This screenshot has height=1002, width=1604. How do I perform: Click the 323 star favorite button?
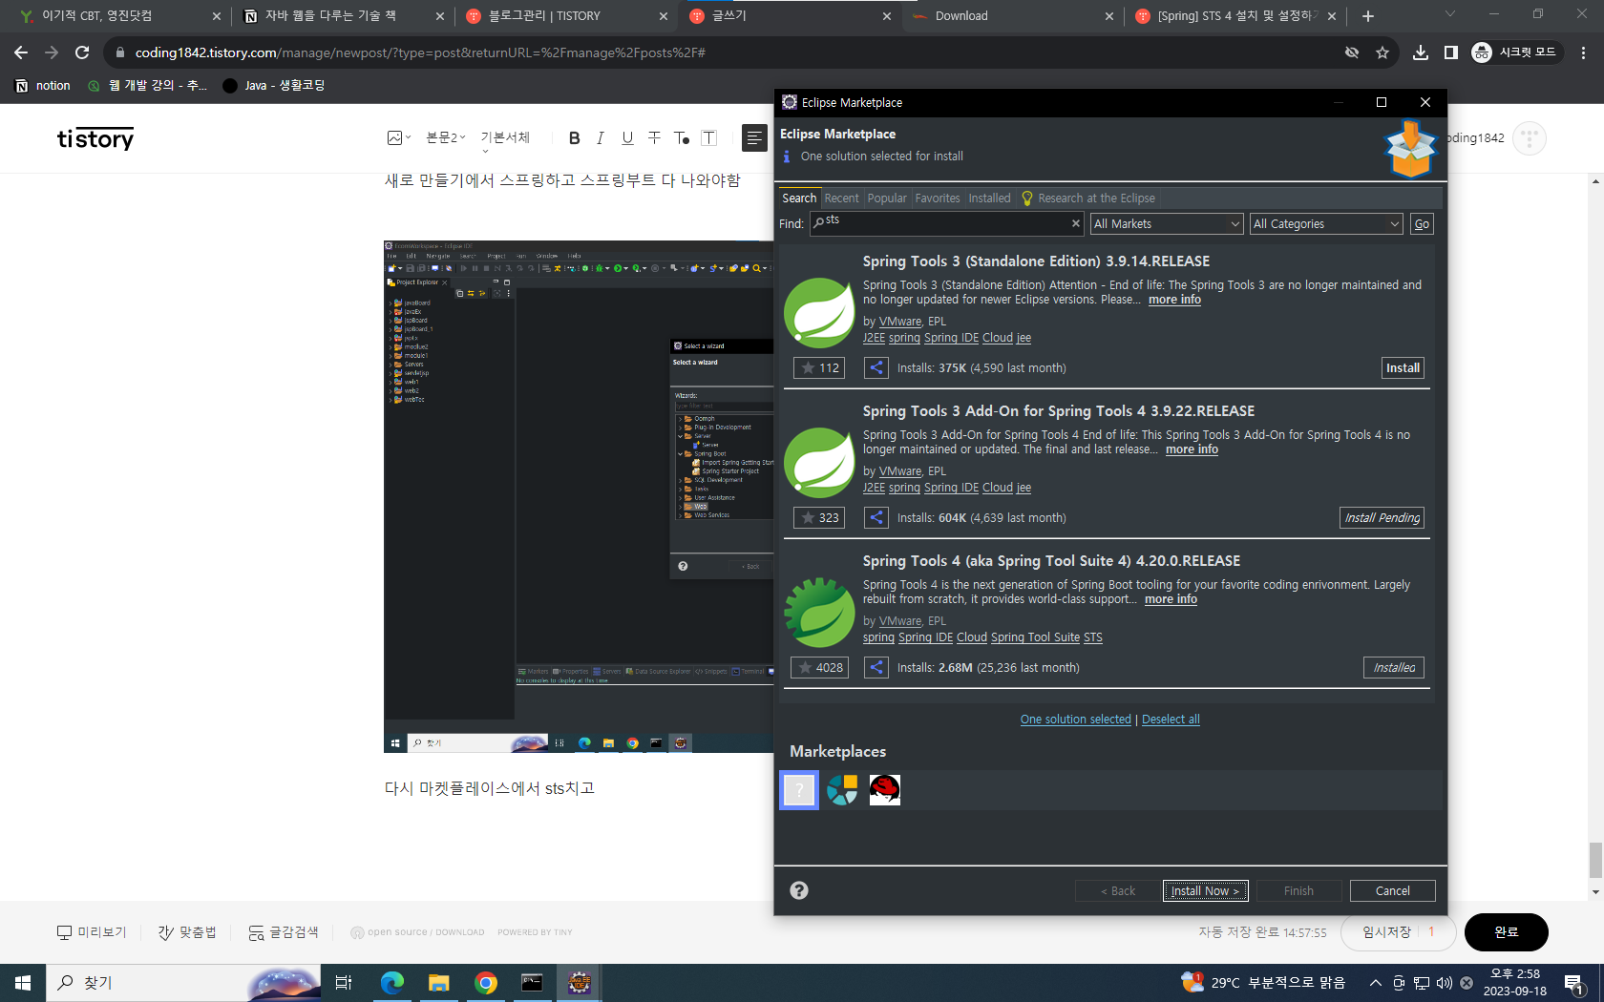pyautogui.click(x=819, y=518)
